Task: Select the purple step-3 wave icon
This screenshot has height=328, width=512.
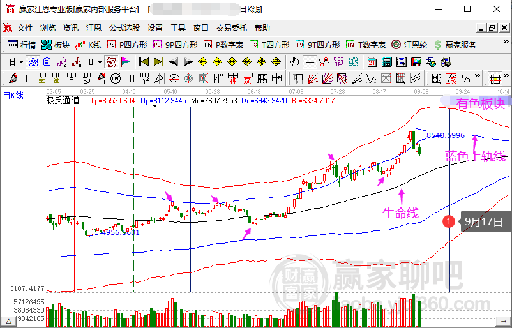Action: coord(62,62)
